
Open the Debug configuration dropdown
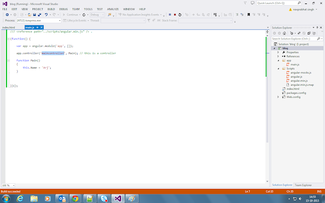click(x=97, y=15)
